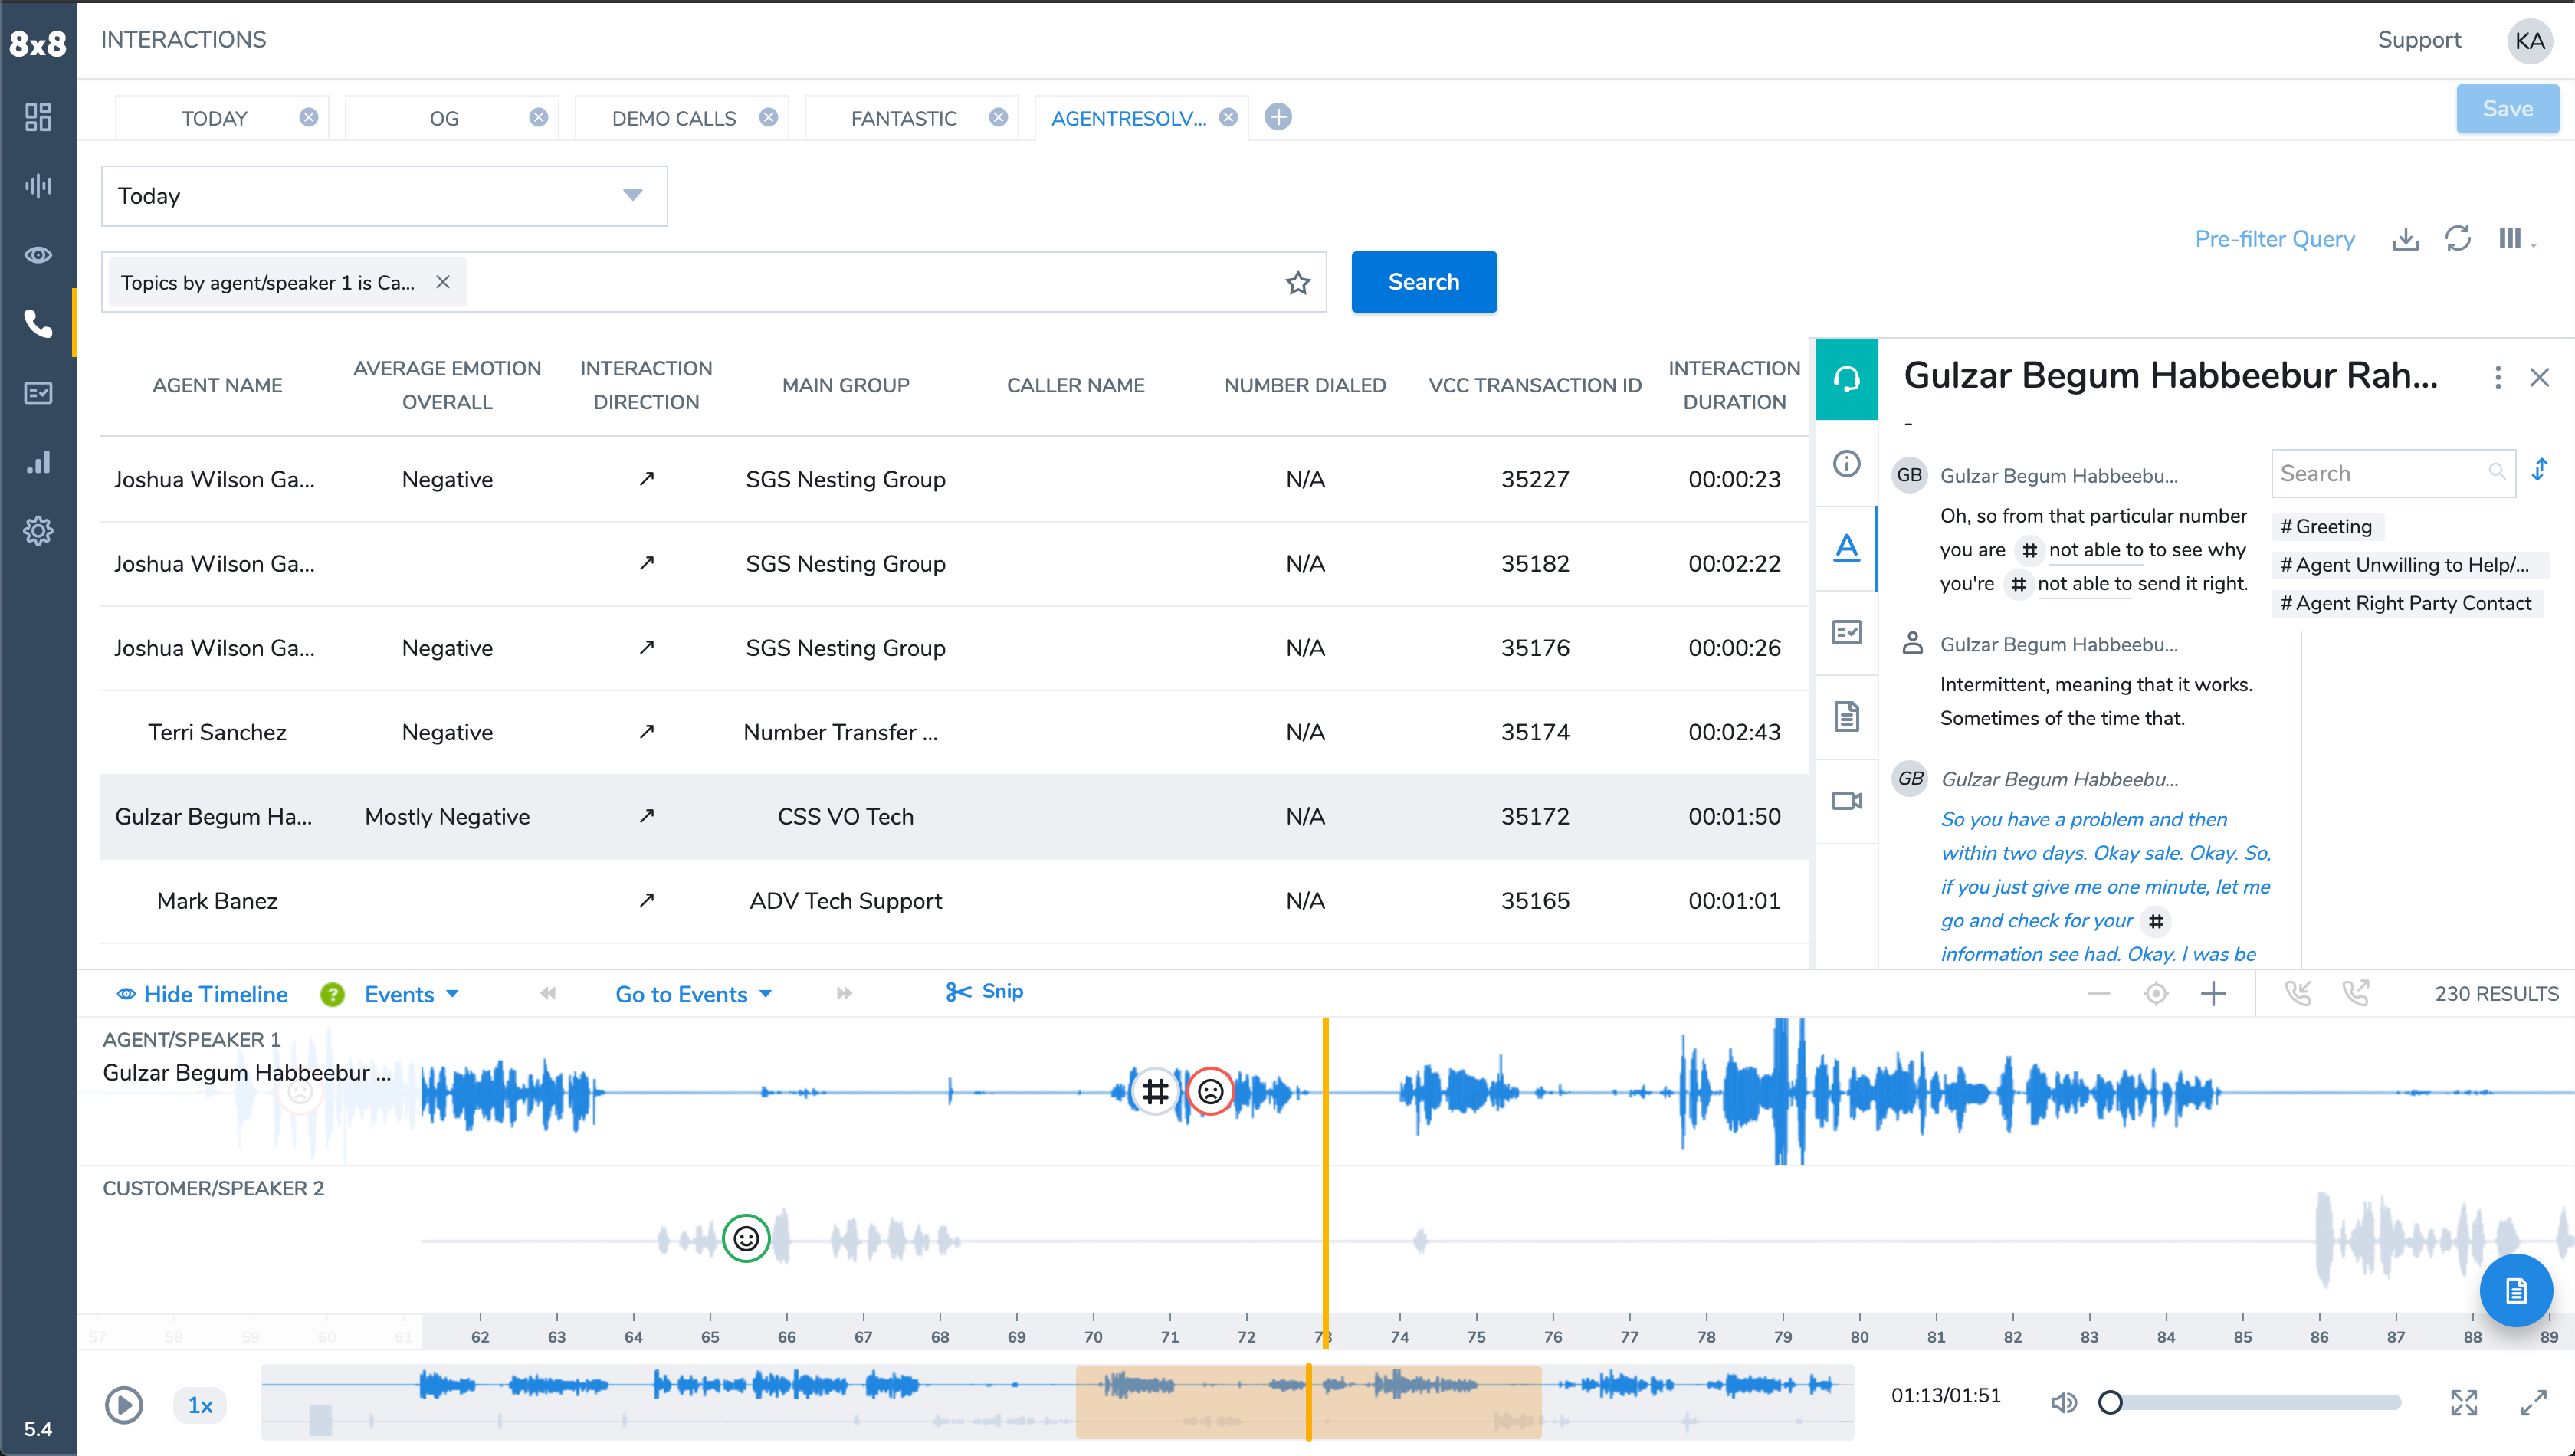
Task: Open the info details panel icon
Action: [1846, 463]
